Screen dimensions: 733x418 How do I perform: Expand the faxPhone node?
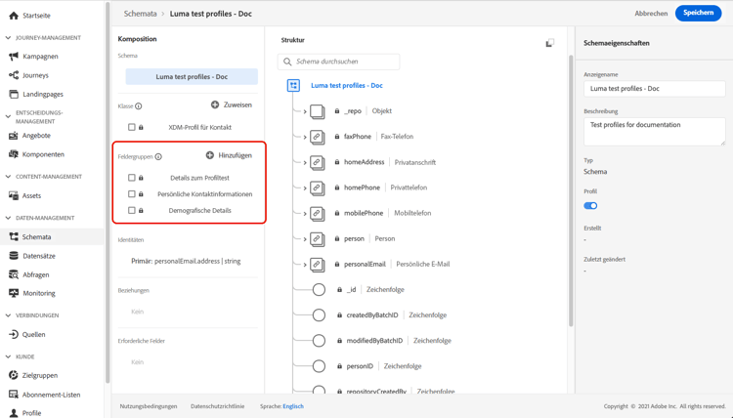point(305,138)
